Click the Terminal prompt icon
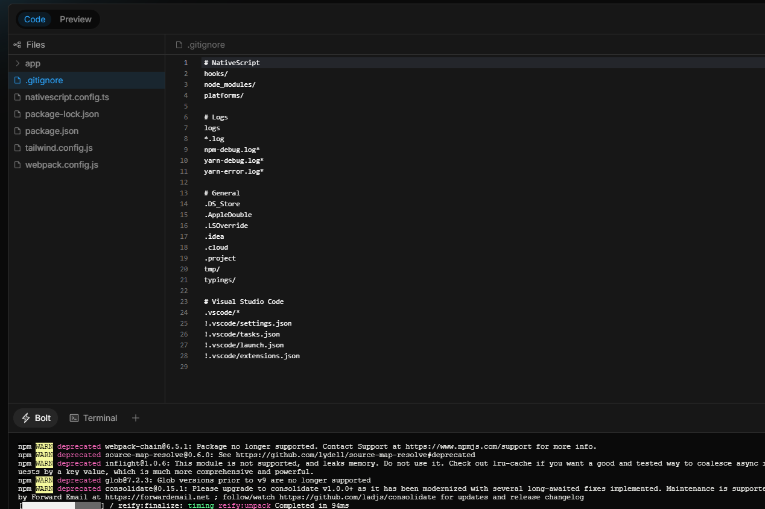The height and width of the screenshot is (509, 765). pos(74,418)
